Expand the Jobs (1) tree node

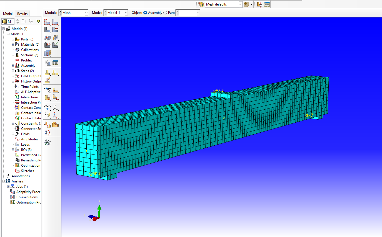pyautogui.click(x=8, y=187)
